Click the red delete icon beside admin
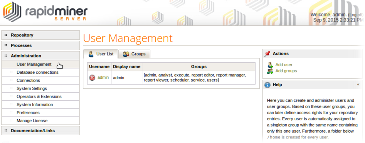Image resolution: width=365 pixels, height=143 pixels. click(x=92, y=78)
